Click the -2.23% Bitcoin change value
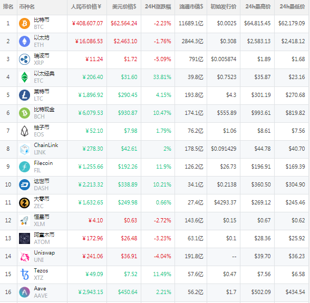Image resolution: width=310 pixels, height=303 pixels. coord(162,24)
